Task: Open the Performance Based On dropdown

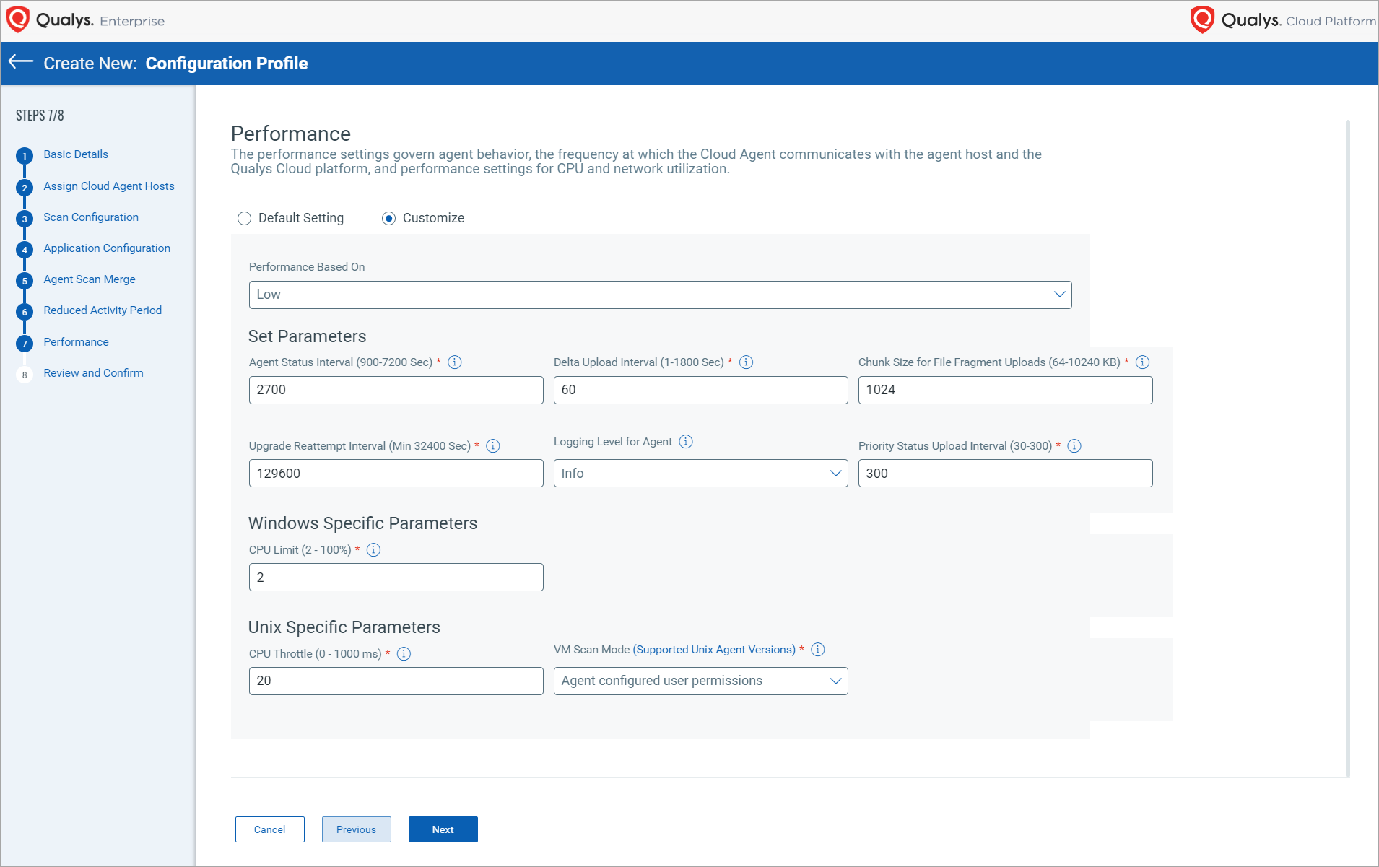Action: pos(660,295)
